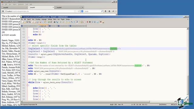Image resolution: width=194 pixels, height=109 pixels.
Task: Click 'in 0.0241 seconds' text in Firefox page
Action: click(x=9, y=35)
